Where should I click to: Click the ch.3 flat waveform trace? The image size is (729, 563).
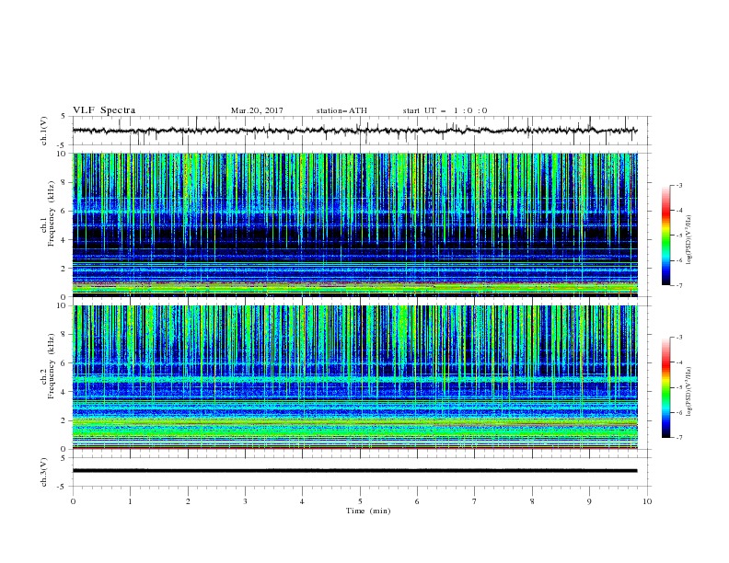click(x=354, y=471)
